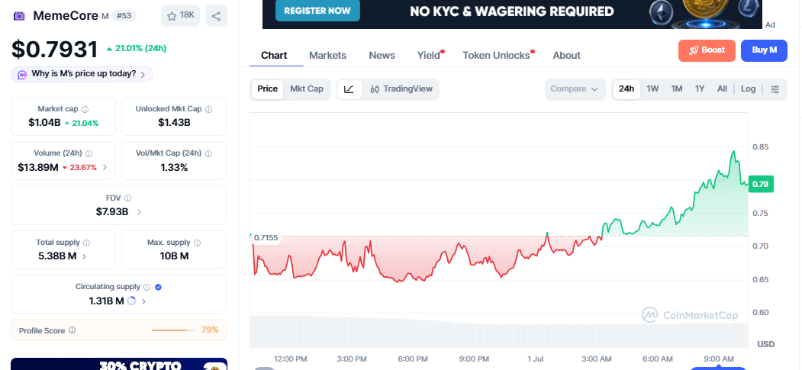
Task: Open Total supply info icon
Action: (x=86, y=243)
